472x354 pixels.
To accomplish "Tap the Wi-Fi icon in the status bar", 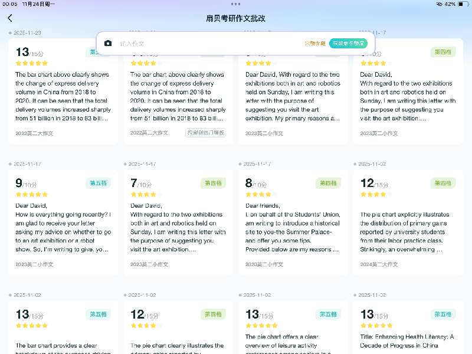I will (439, 4).
